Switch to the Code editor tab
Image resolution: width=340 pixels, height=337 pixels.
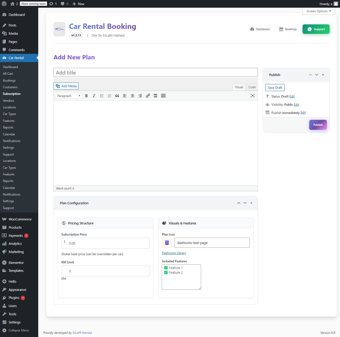coord(252,87)
